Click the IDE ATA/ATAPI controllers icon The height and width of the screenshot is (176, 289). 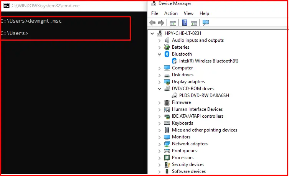coord(167,116)
